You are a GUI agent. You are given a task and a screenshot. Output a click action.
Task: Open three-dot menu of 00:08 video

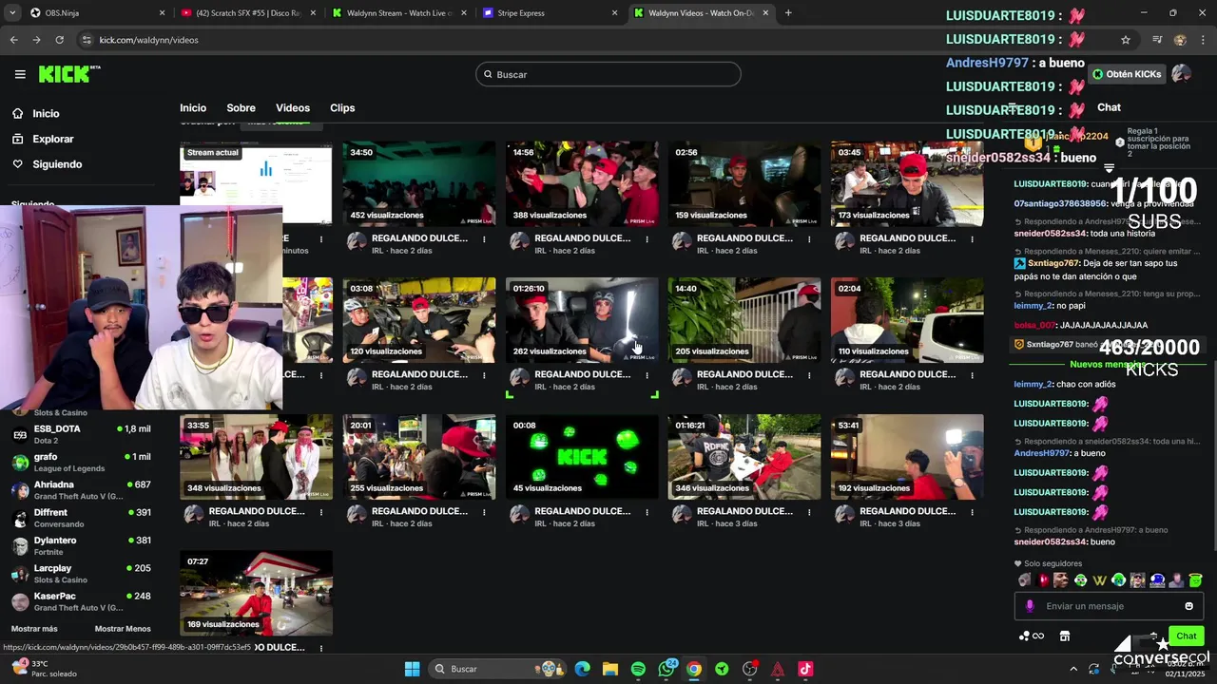point(647,512)
